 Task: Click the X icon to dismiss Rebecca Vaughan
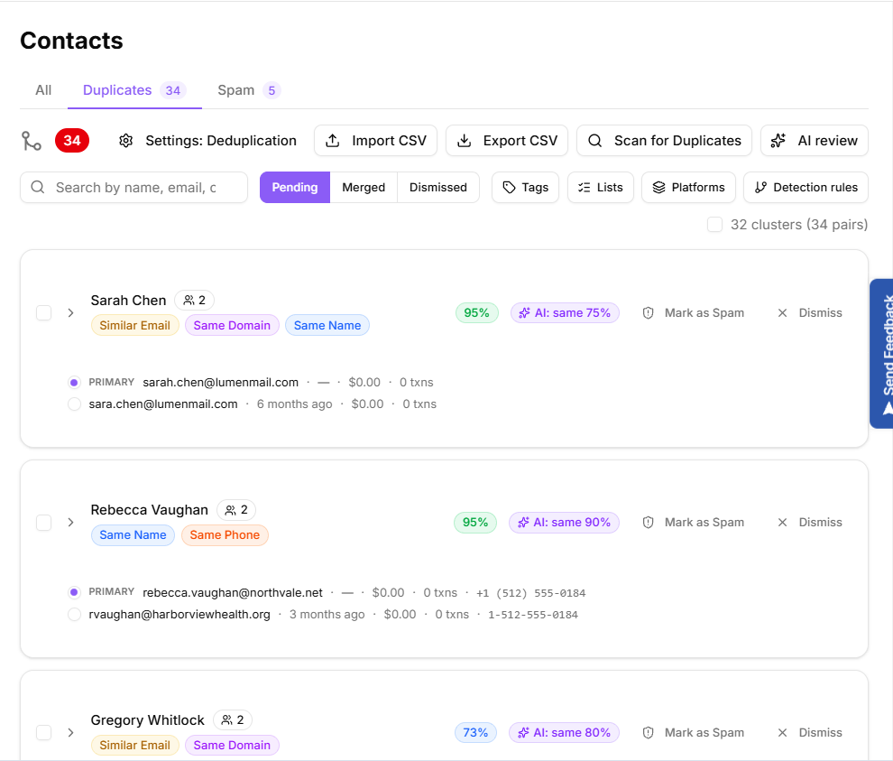783,523
